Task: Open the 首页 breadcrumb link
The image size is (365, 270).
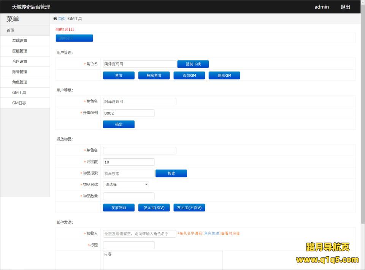Action: 62,19
